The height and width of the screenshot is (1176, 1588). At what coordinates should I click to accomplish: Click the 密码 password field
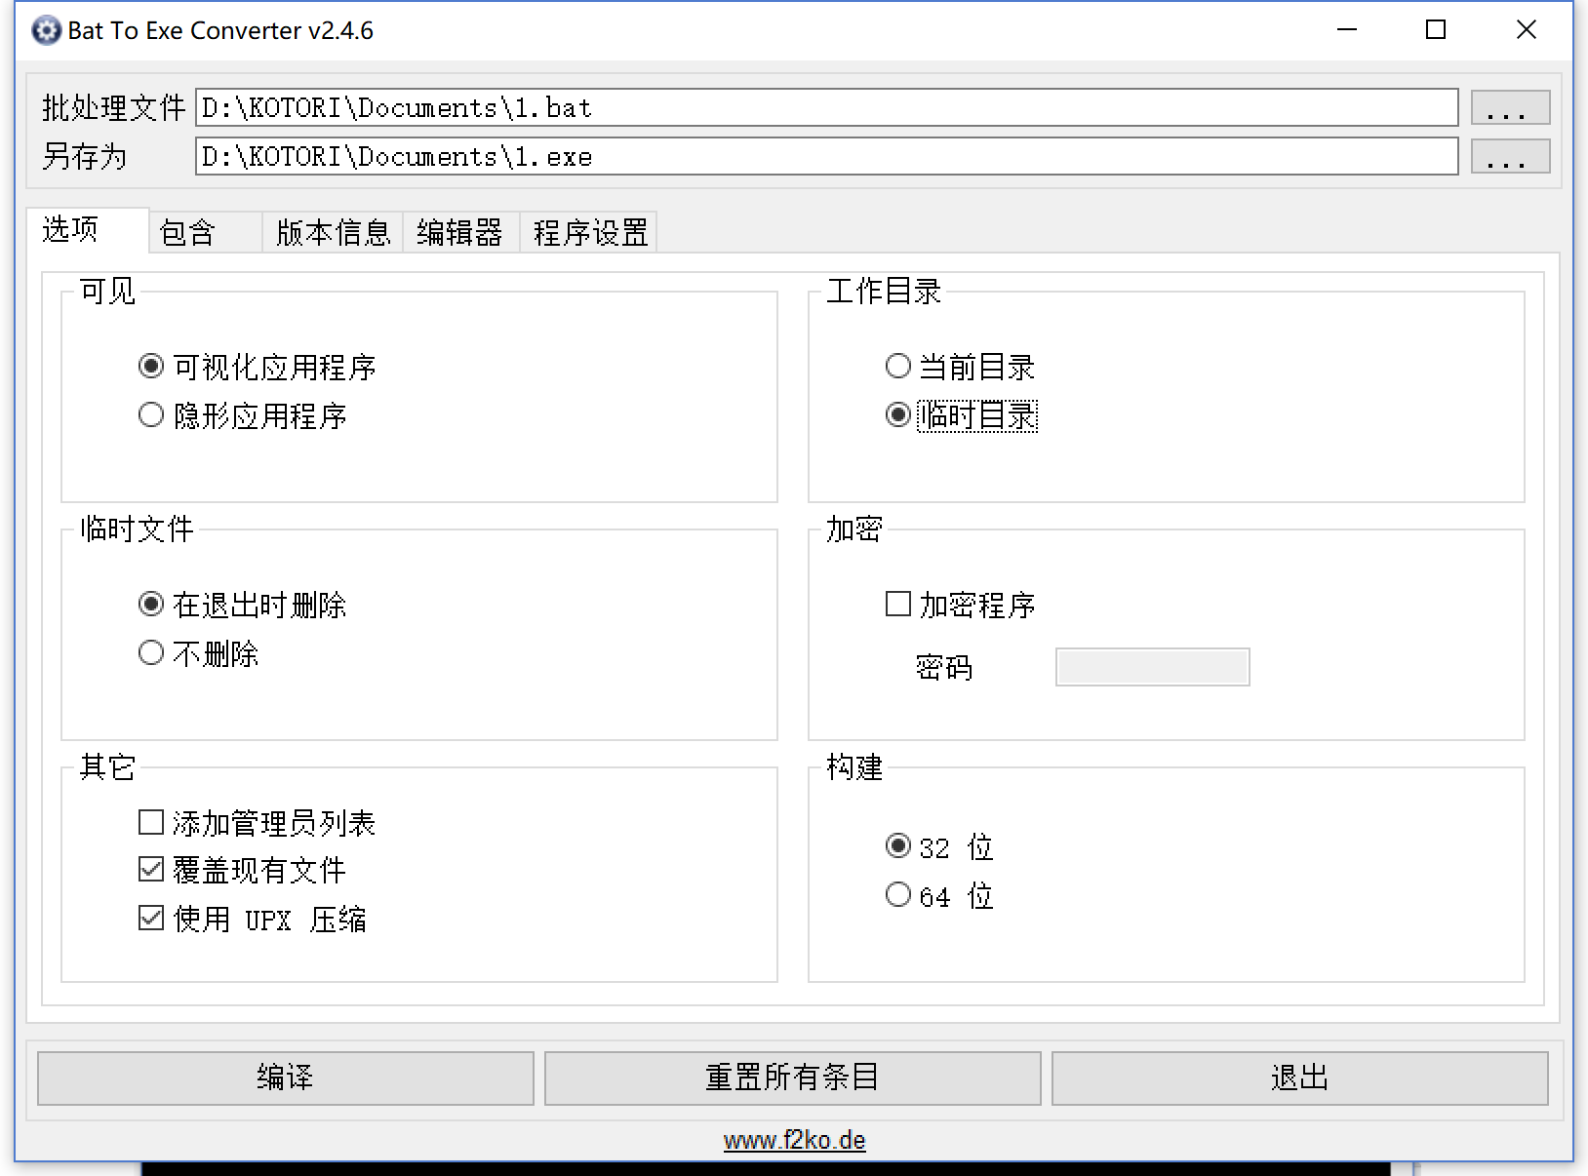(x=1152, y=667)
